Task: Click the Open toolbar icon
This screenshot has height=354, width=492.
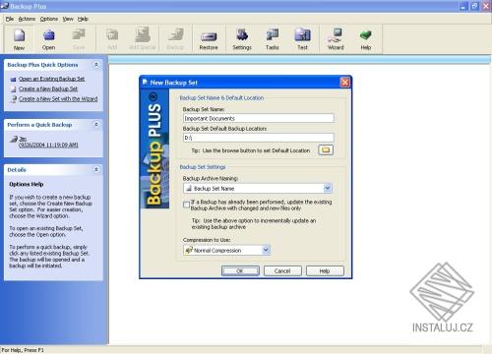Action: pyautogui.click(x=49, y=38)
